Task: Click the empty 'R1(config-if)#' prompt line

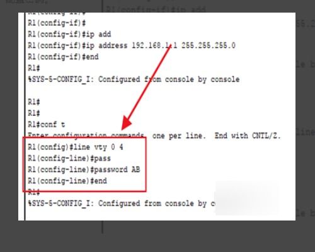Action: click(x=57, y=23)
